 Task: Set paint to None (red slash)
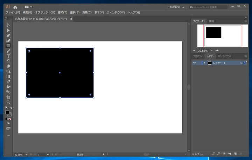10,119
